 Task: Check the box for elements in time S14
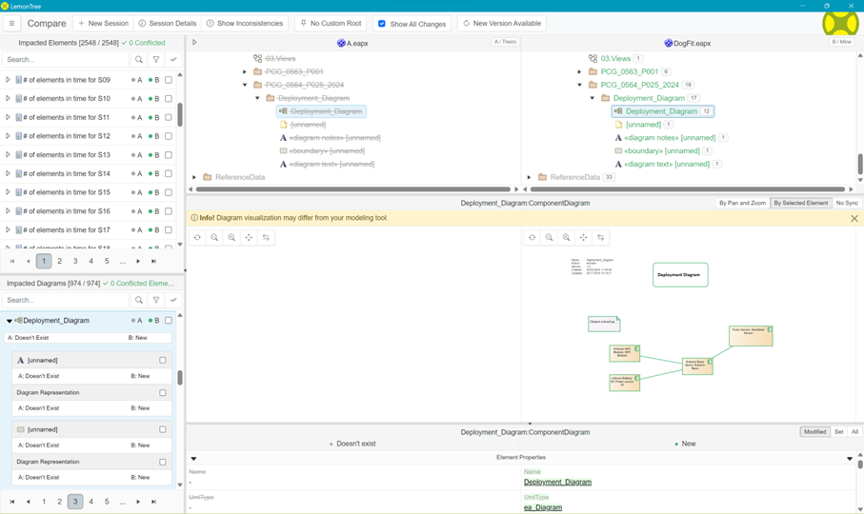point(169,173)
